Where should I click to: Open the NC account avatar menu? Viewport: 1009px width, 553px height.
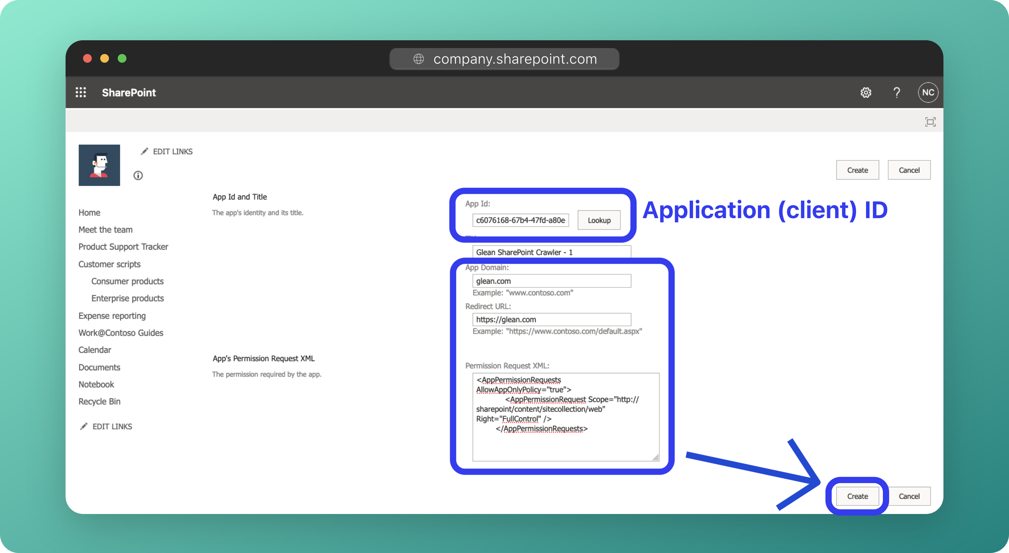(928, 92)
